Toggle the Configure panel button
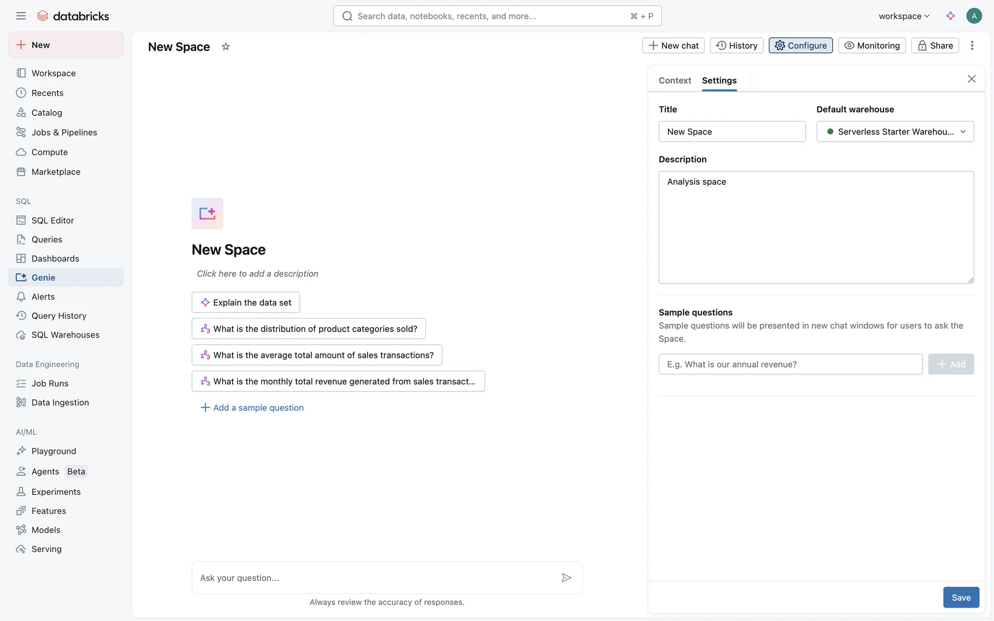Image resolution: width=994 pixels, height=621 pixels. [x=800, y=46]
